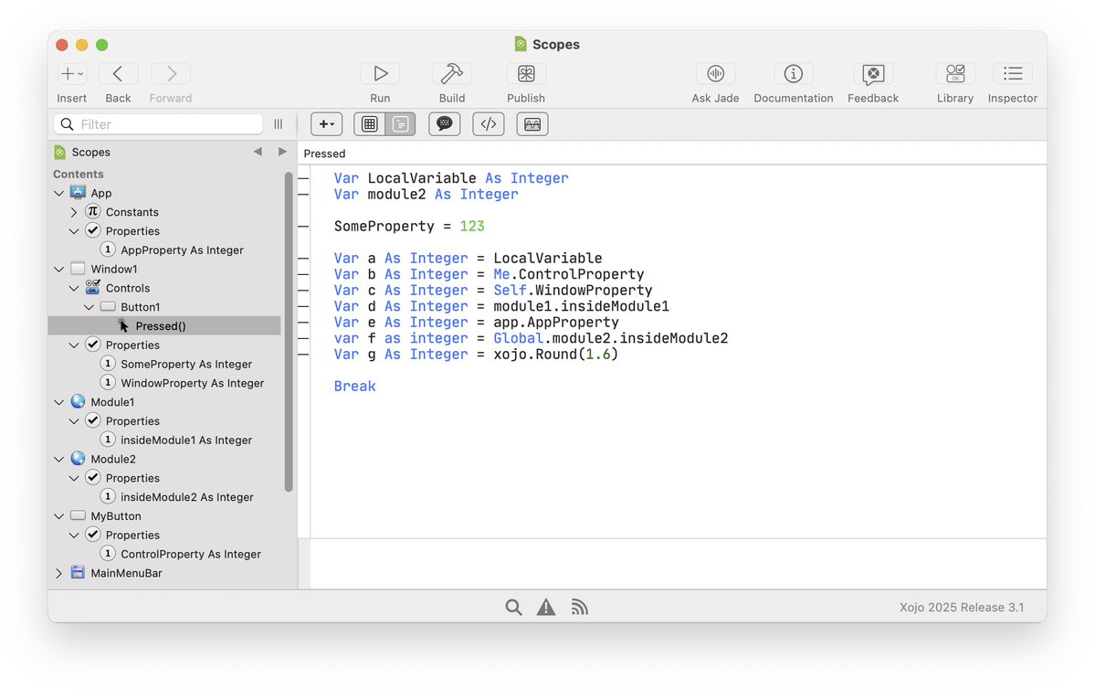Image resolution: width=1095 pixels, height=690 pixels.
Task: Open the Publish toolbar item
Action: click(526, 73)
